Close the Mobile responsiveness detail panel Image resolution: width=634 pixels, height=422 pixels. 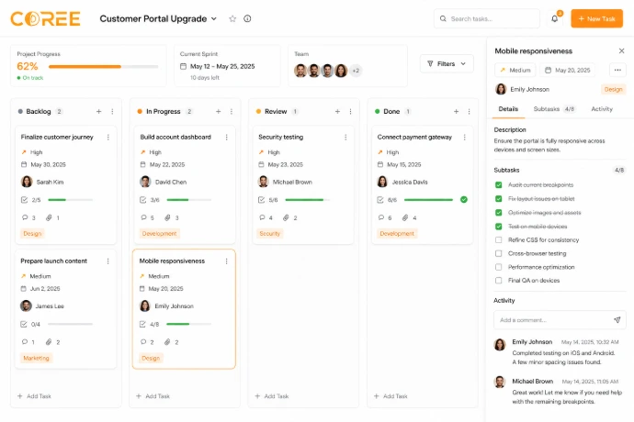pos(621,50)
